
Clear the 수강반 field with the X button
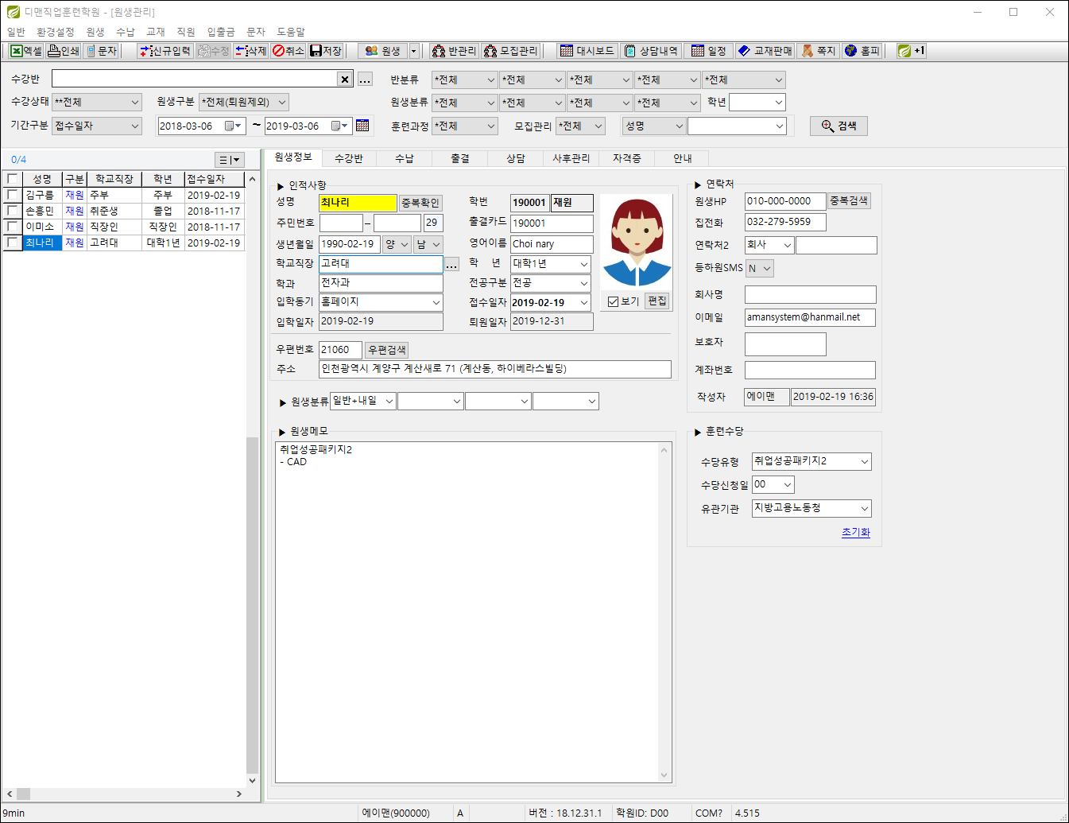pos(344,79)
